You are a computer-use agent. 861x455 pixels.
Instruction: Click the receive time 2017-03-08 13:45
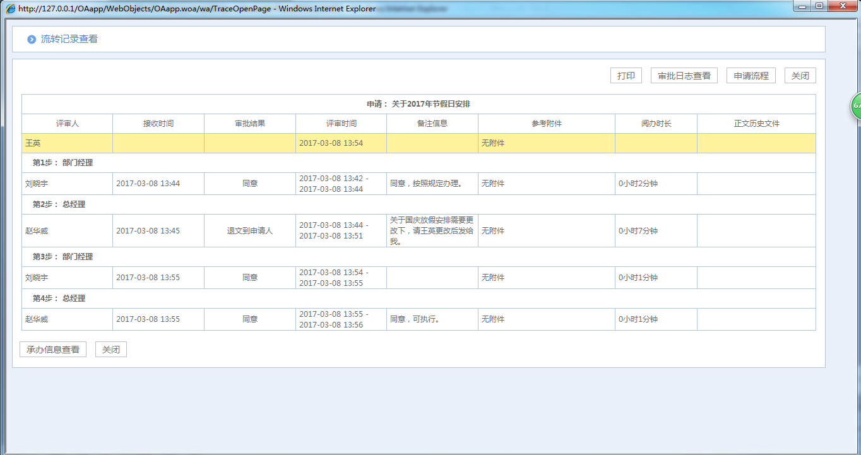tap(148, 231)
